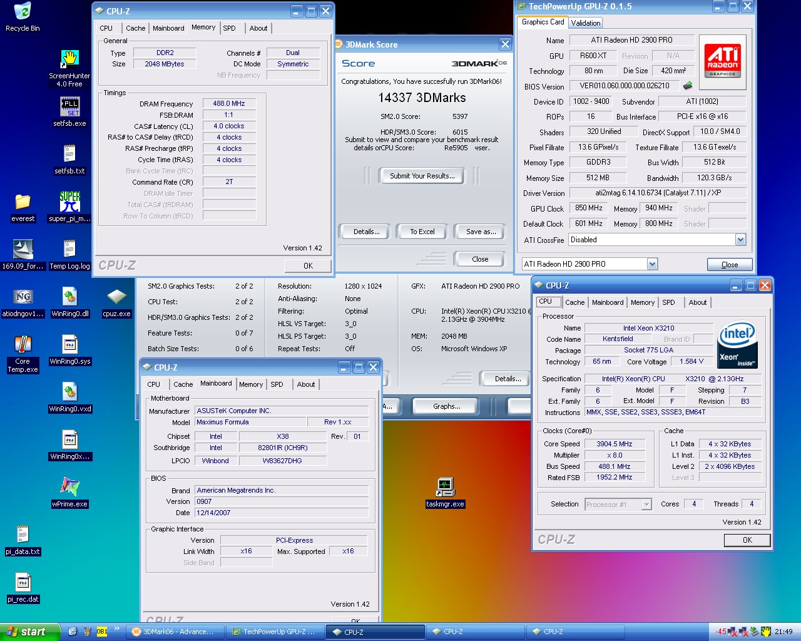Select the 169.09_for... installer icon
The width and height of the screenshot is (801, 641).
23,255
